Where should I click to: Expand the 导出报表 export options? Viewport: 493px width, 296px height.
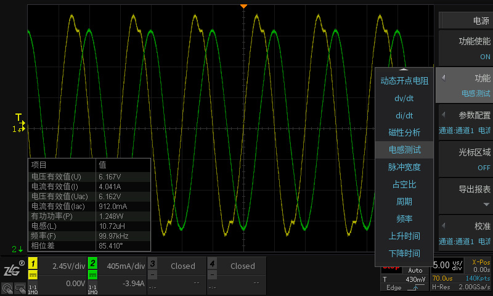(465, 195)
